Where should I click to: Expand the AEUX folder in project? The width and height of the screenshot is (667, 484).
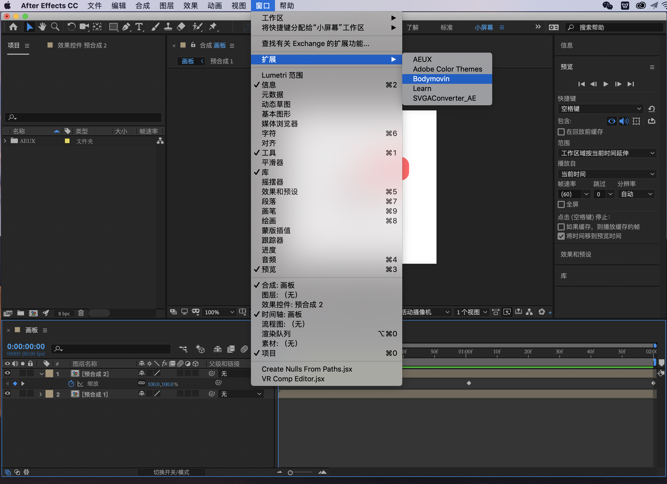5,141
